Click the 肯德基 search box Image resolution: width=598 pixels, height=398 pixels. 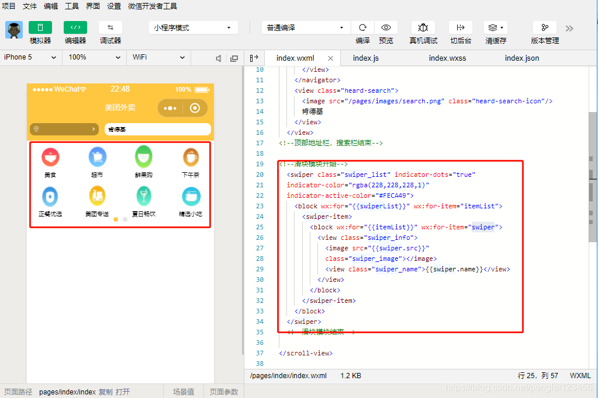click(x=157, y=129)
